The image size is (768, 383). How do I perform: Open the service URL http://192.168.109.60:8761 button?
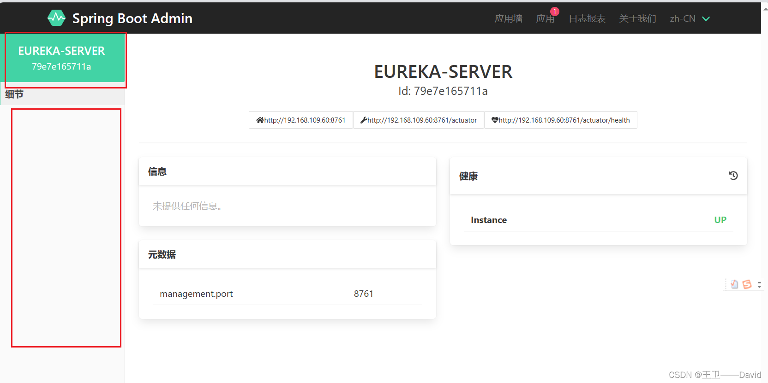[x=301, y=120]
